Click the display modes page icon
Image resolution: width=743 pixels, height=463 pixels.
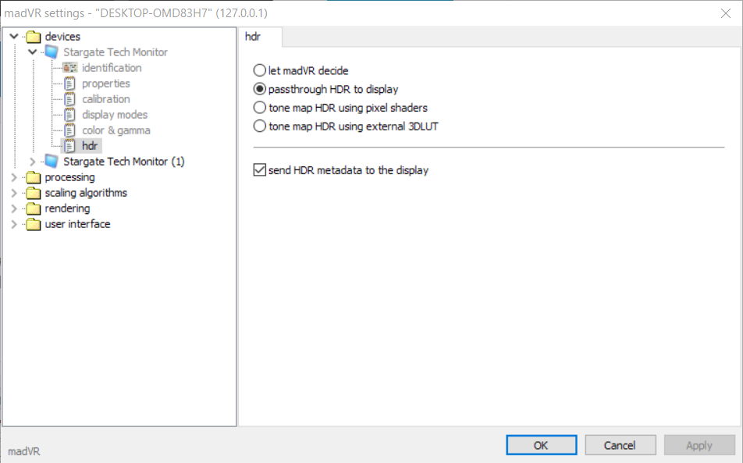69,115
